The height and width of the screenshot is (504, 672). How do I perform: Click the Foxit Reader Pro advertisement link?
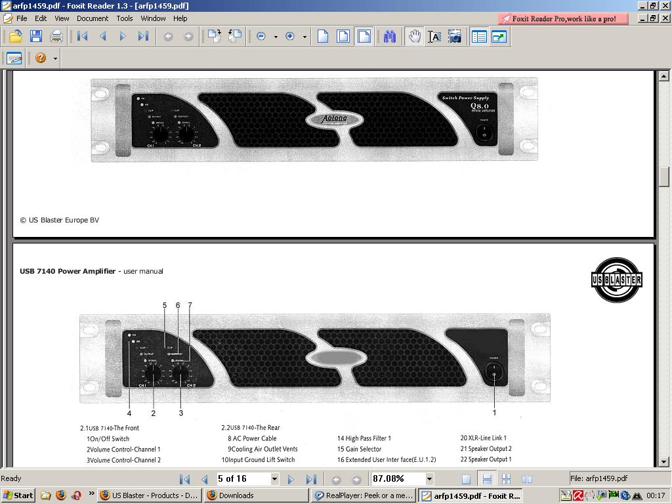(562, 18)
